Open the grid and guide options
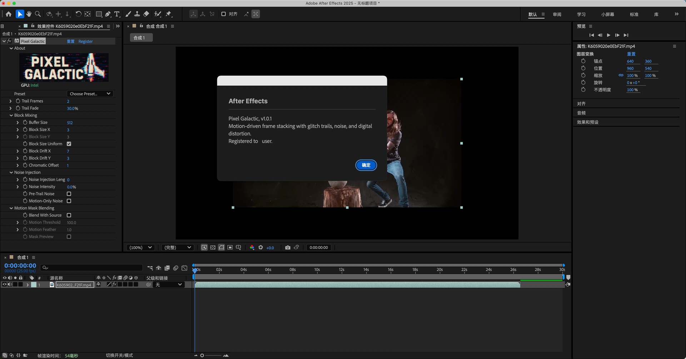Viewport: 686px width, 359px height. pos(239,247)
